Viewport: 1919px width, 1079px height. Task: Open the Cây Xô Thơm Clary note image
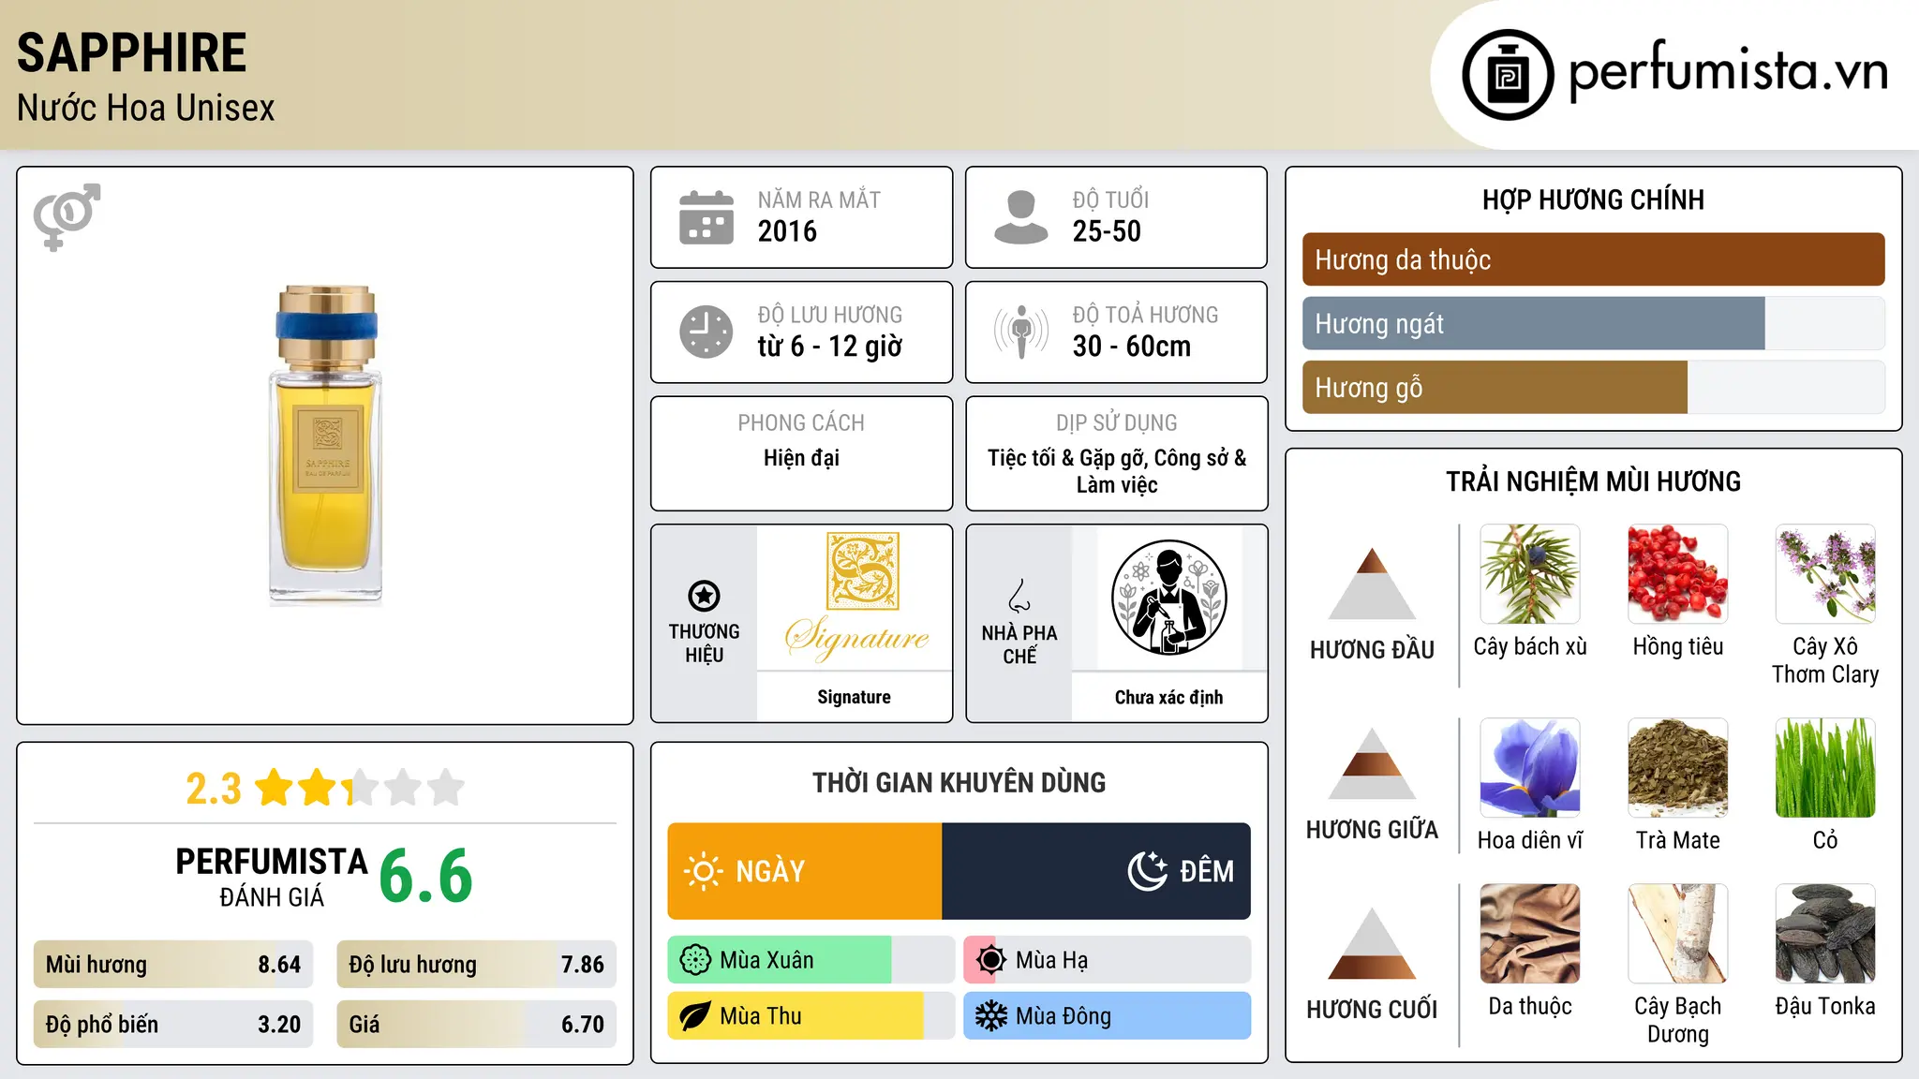[1825, 574]
